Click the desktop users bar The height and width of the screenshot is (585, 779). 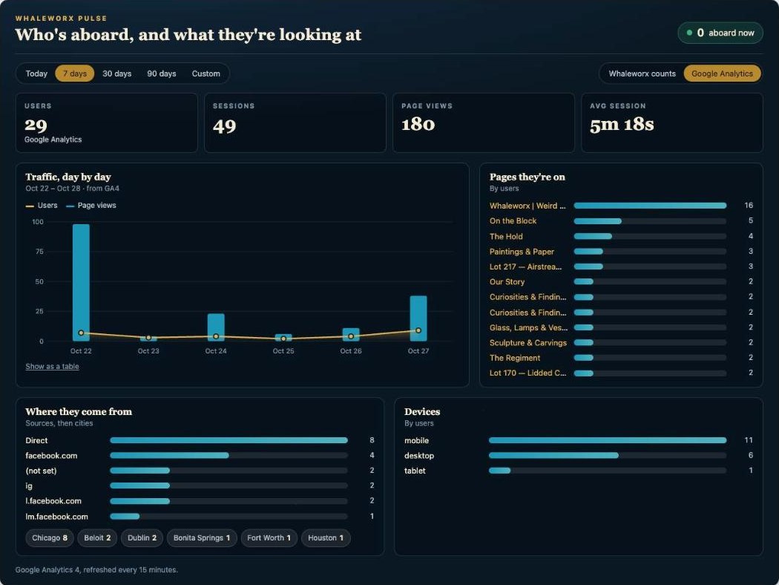pyautogui.click(x=608, y=455)
